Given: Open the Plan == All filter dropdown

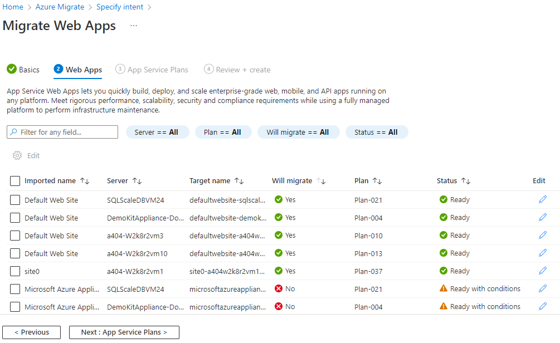Looking at the screenshot, I should 223,132.
